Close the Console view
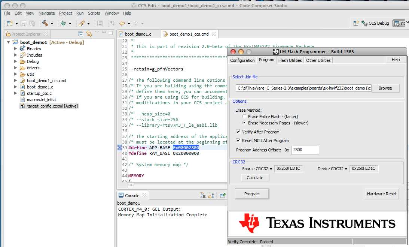The height and width of the screenshot is (247, 409). (144, 195)
